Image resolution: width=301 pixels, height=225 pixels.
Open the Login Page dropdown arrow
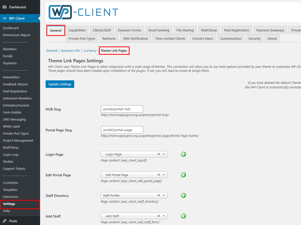click(x=164, y=154)
